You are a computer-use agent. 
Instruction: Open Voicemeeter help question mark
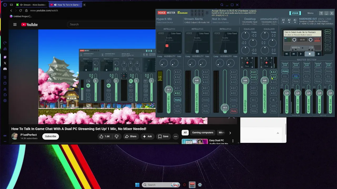pyautogui.click(x=321, y=13)
